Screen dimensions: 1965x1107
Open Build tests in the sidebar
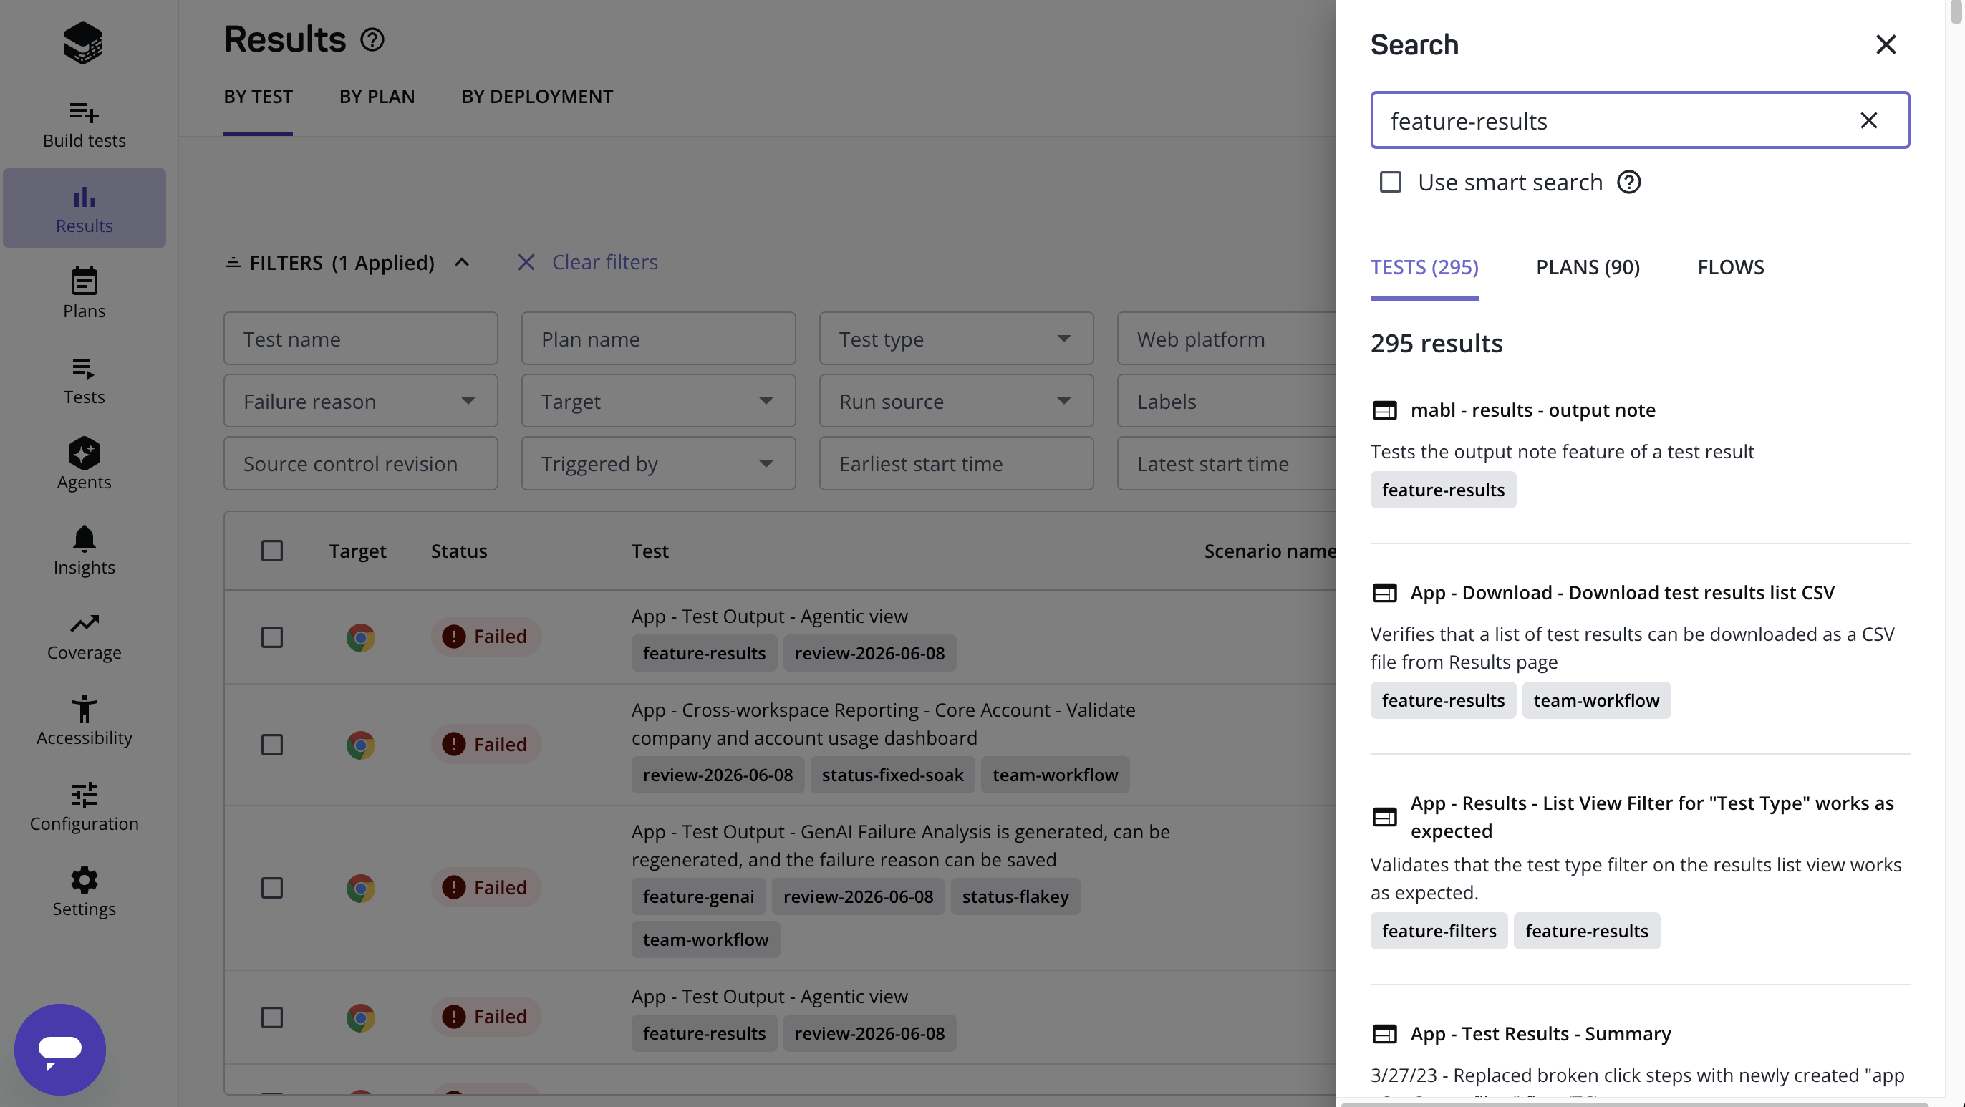coord(84,124)
